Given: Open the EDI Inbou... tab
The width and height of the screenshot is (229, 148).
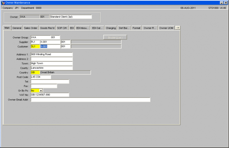Looking at the screenshot, I should 82,28.
